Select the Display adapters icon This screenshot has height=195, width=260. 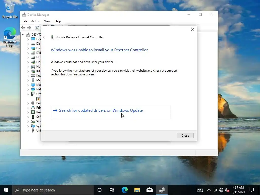33,48
